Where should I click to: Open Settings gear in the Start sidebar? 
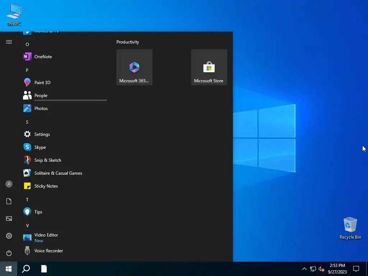click(x=9, y=236)
